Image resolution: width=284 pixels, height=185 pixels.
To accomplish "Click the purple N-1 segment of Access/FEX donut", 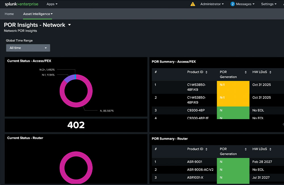I will (69, 79).
